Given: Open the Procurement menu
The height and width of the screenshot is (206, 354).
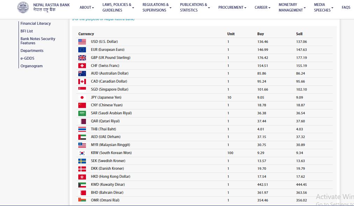Looking at the screenshot, I should click(232, 7).
